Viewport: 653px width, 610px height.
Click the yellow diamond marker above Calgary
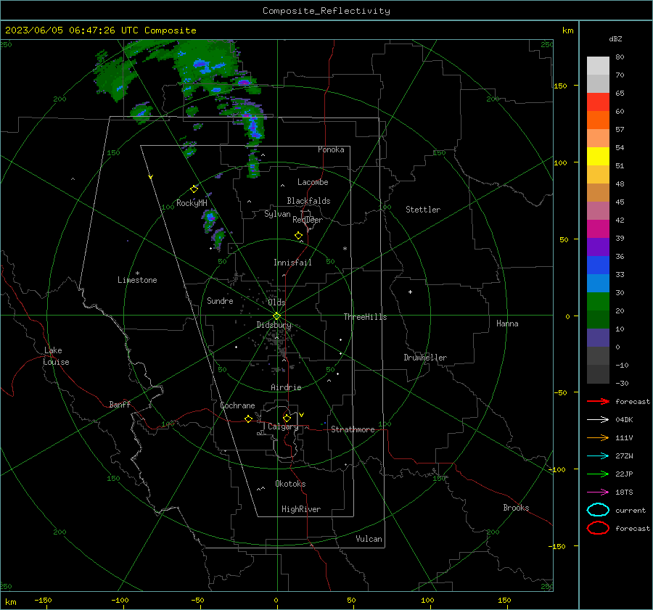click(x=287, y=418)
